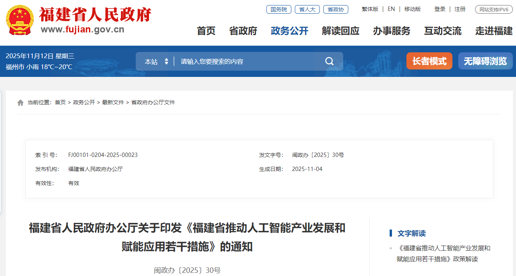This screenshot has height=276, width=516.
Task: Enable 长者模式 elderly mode
Action: pos(429,61)
